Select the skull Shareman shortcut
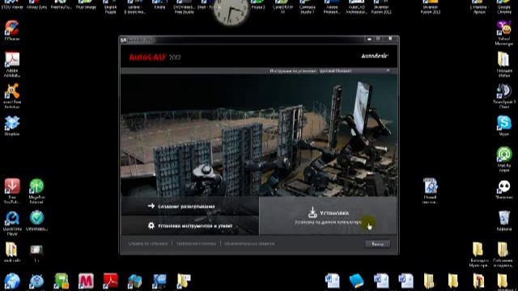 click(x=504, y=190)
